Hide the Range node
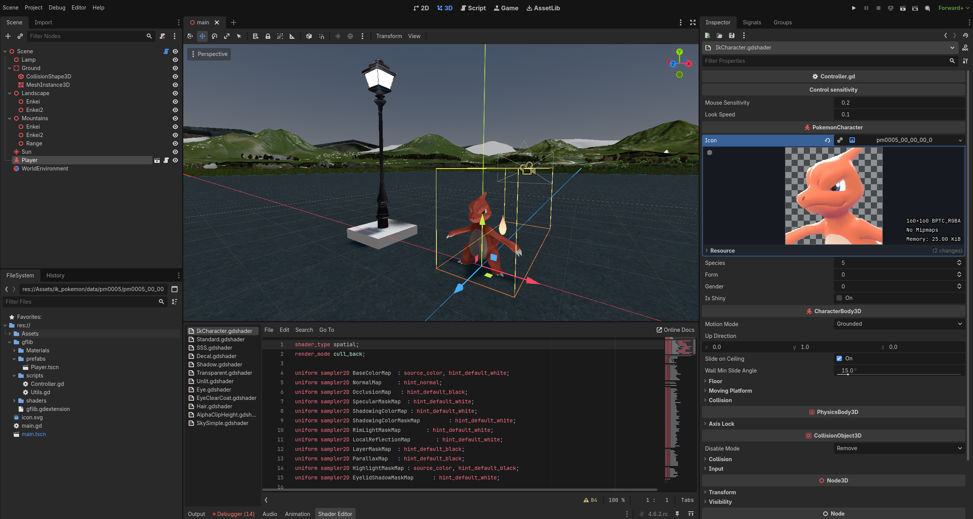Viewport: 973px width, 519px height. [175, 143]
